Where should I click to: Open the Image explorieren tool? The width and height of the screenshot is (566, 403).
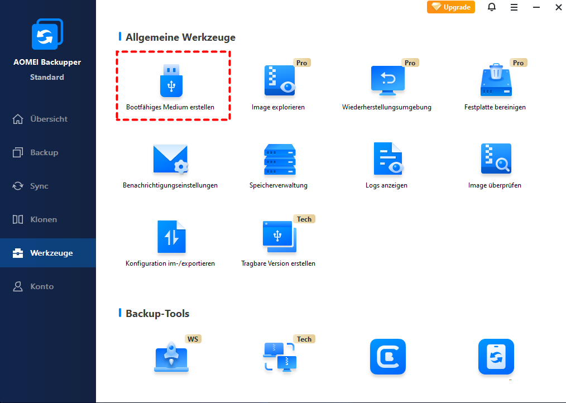(x=279, y=81)
